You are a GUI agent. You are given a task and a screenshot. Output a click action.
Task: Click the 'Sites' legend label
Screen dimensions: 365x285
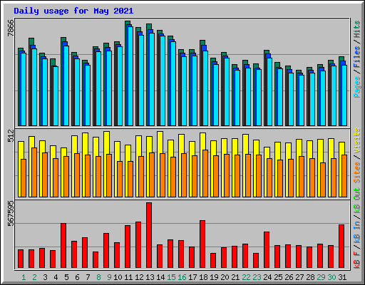[357, 172]
